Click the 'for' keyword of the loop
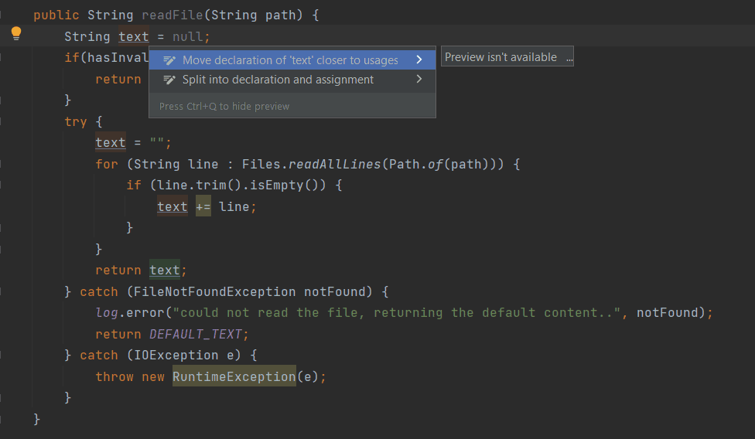Screen dimensions: 755x439 (x=107, y=164)
